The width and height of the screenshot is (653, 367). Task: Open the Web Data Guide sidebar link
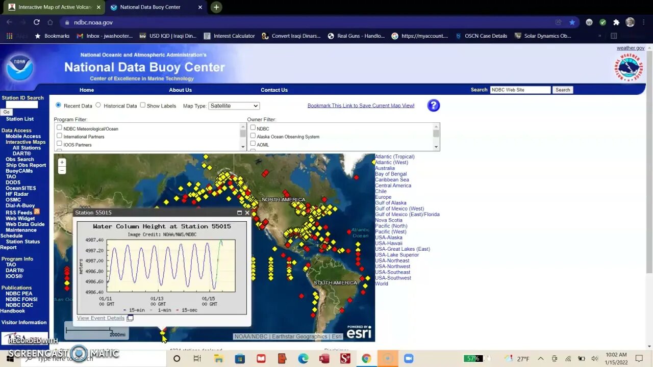pyautogui.click(x=25, y=224)
